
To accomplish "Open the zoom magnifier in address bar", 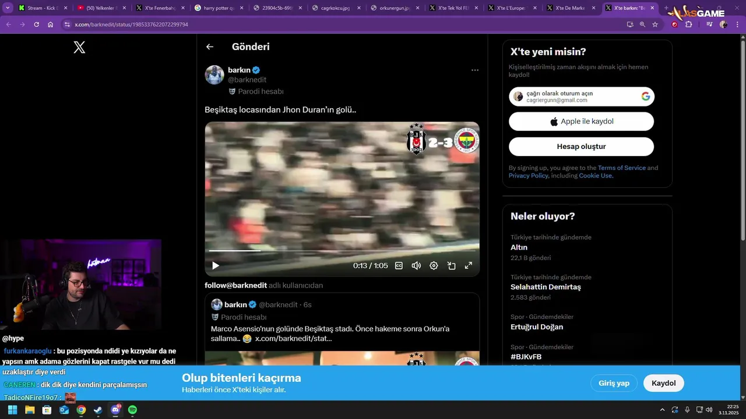I will click(x=642, y=24).
